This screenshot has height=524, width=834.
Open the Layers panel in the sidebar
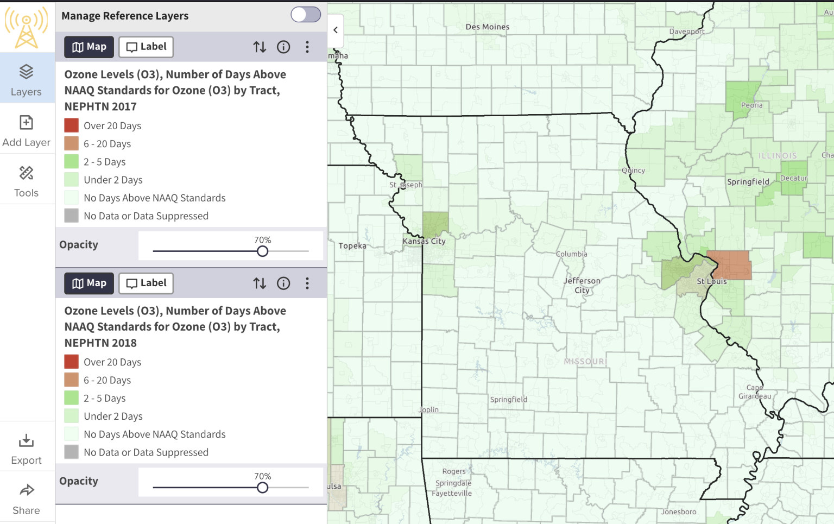pos(27,79)
